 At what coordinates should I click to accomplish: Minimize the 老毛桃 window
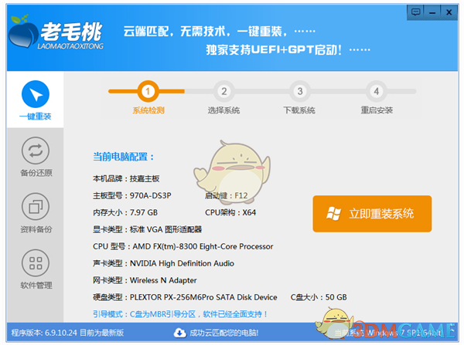click(432, 12)
